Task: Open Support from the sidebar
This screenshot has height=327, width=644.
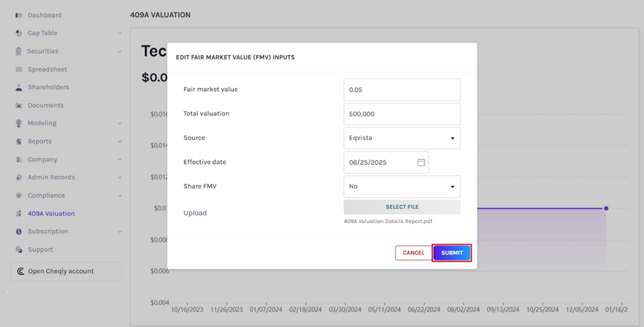Action: pos(40,250)
